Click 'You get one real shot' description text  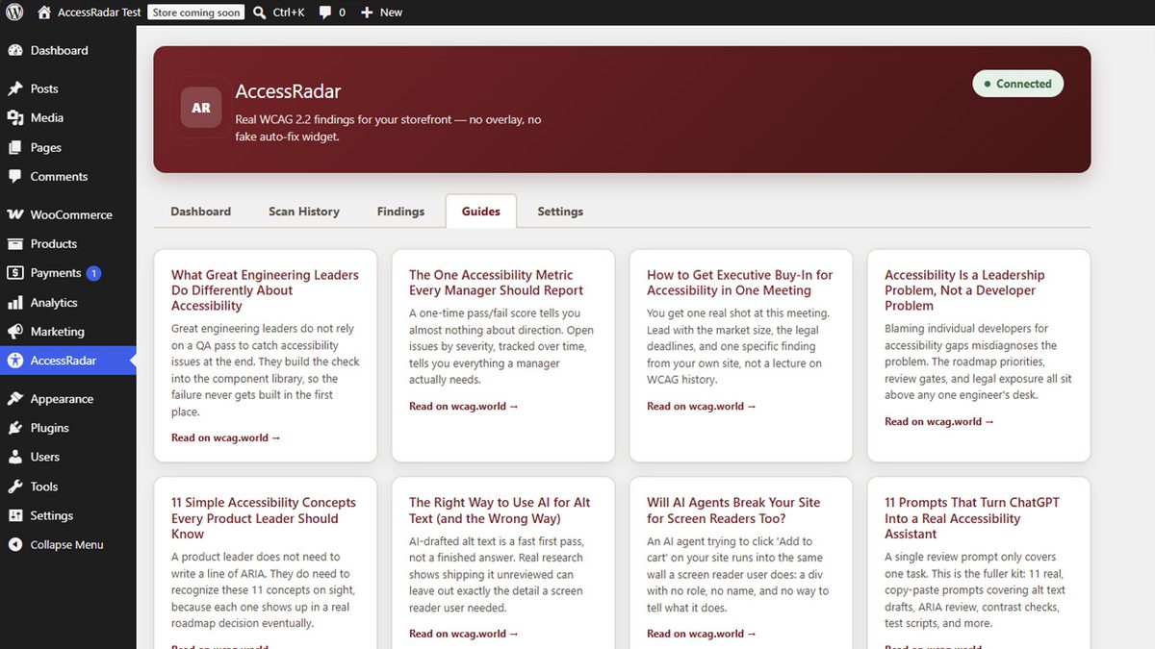point(739,346)
